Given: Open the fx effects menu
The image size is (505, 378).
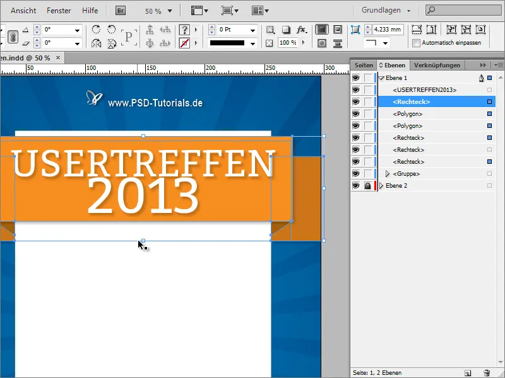Looking at the screenshot, I should point(302,30).
